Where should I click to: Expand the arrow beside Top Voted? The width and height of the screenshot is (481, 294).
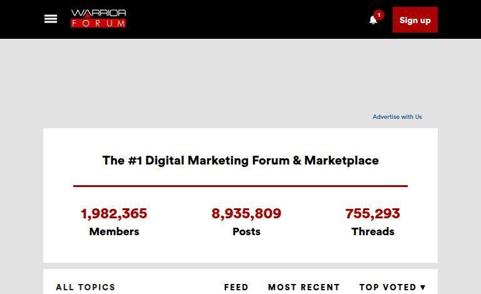coord(423,288)
